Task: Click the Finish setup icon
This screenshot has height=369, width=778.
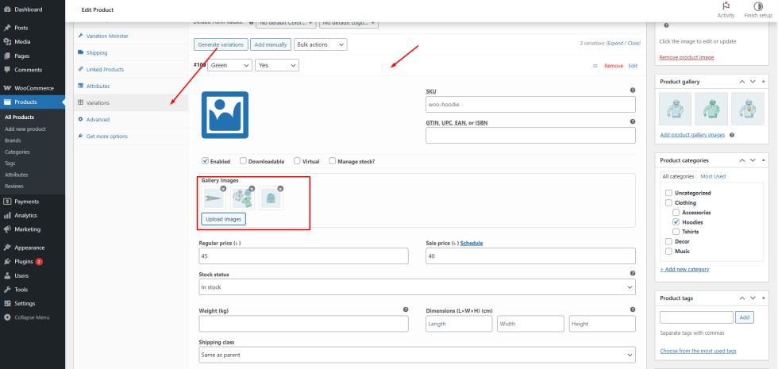Action: point(757,6)
